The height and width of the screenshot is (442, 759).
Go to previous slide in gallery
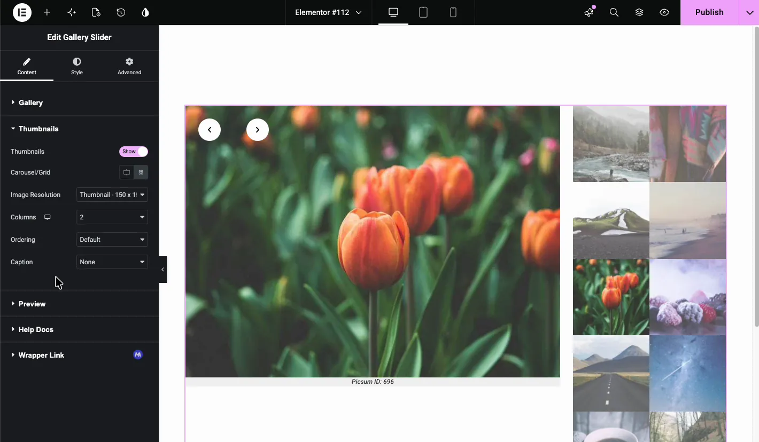click(210, 130)
